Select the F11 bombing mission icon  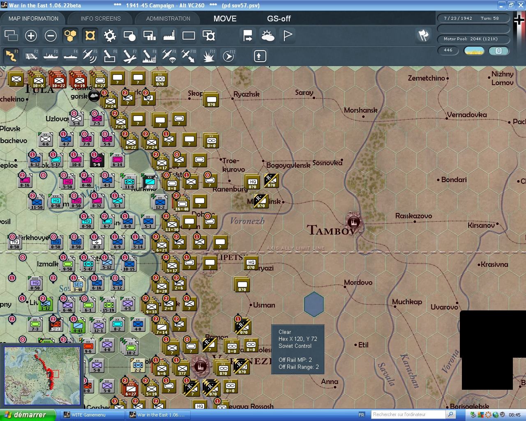click(208, 56)
